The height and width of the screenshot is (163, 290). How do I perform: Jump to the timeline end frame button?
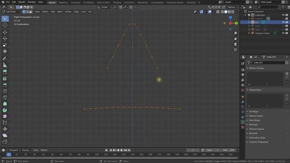pyautogui.click(x=129, y=150)
